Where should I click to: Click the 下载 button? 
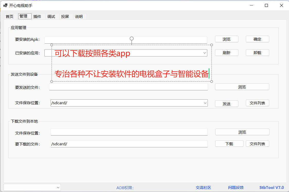coord(229,144)
